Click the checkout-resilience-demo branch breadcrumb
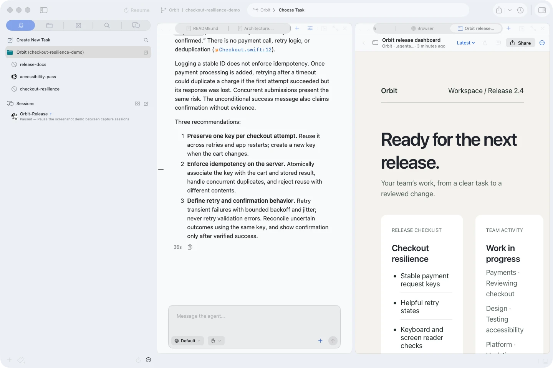The image size is (553, 368). [212, 10]
